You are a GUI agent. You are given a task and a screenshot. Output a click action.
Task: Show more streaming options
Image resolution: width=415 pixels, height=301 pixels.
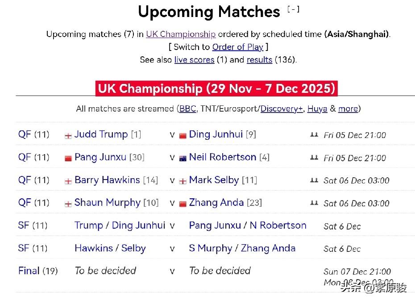click(348, 109)
